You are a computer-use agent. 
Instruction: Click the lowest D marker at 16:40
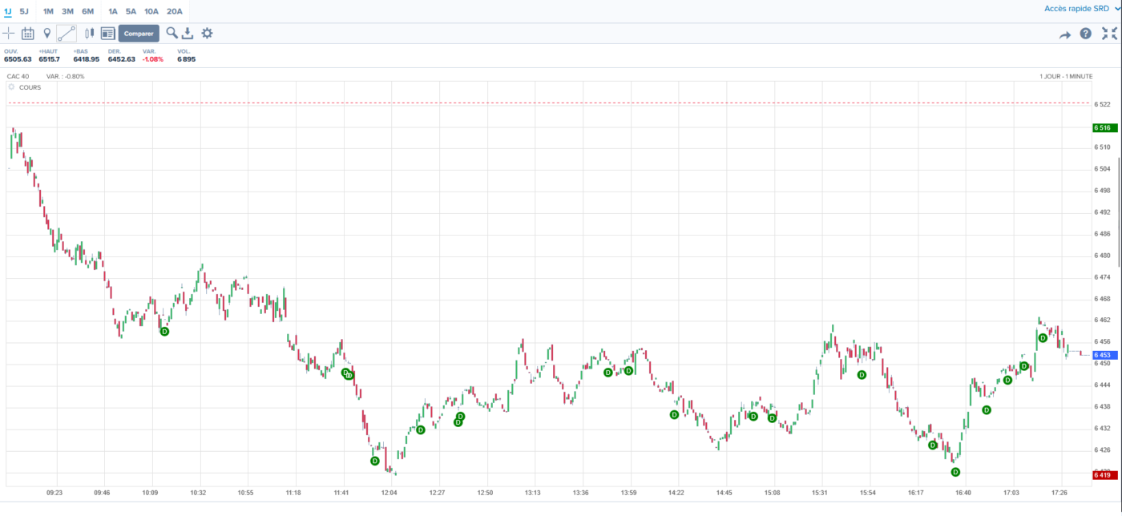pos(955,472)
